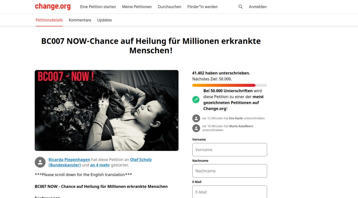Open Eine Petition starten menu item
Viewport: 358px width, 198px height.
98,7
